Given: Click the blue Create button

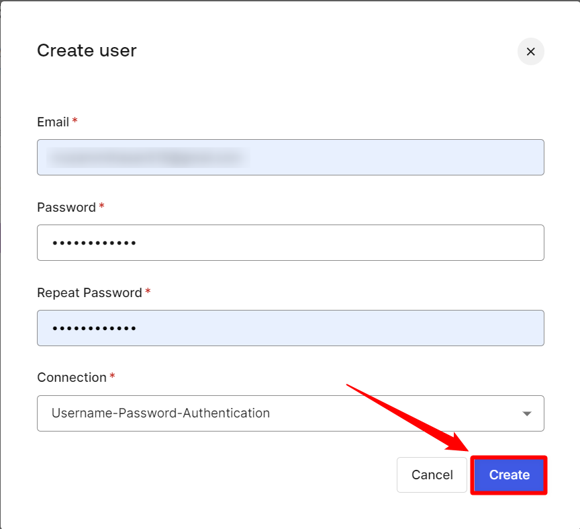Looking at the screenshot, I should (509, 475).
